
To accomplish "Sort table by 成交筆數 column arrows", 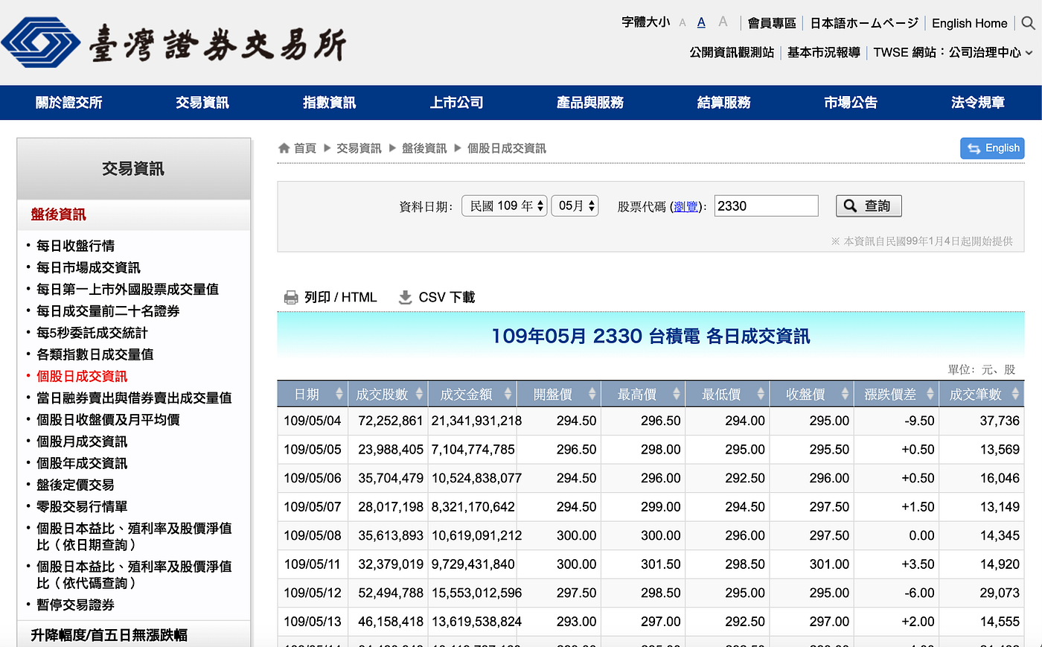I will pos(1015,394).
